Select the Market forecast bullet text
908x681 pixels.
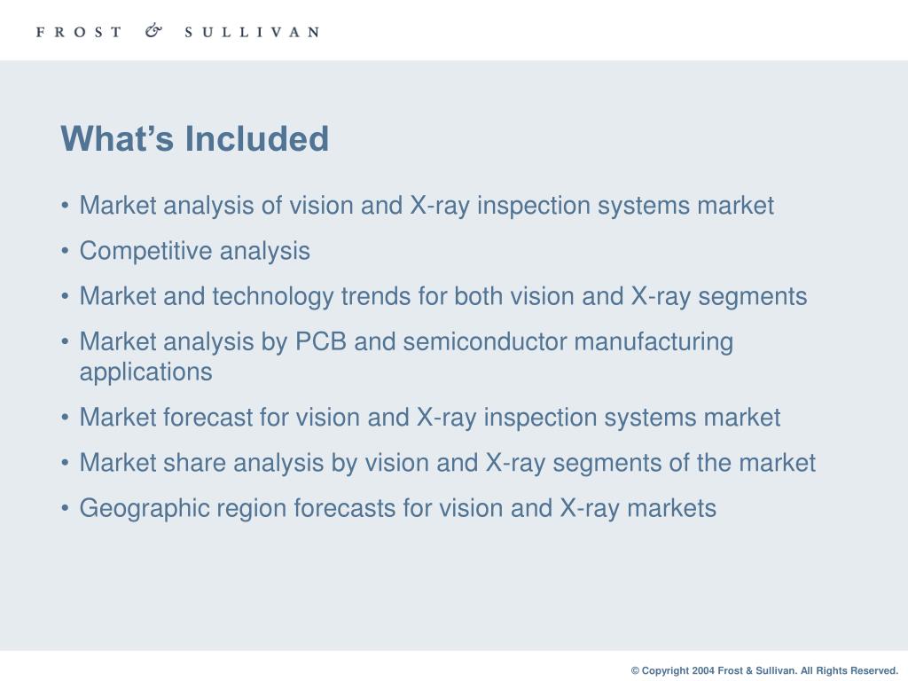point(430,418)
